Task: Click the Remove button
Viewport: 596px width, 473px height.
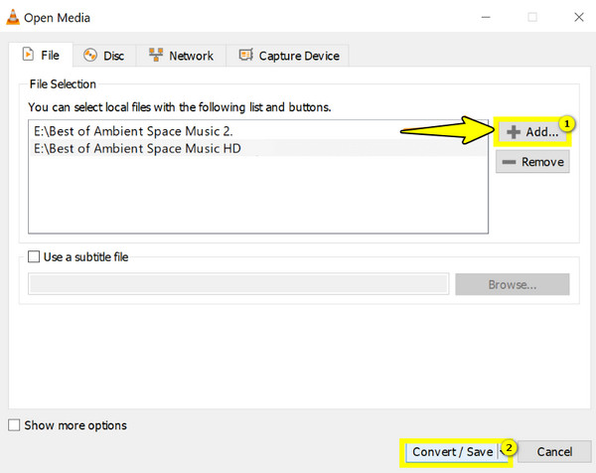Action: pos(532,162)
